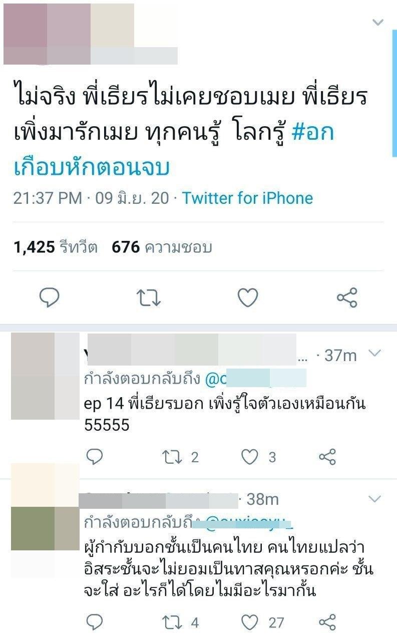Like the main tweet with heart icon
The image size is (397, 641).
click(x=247, y=298)
